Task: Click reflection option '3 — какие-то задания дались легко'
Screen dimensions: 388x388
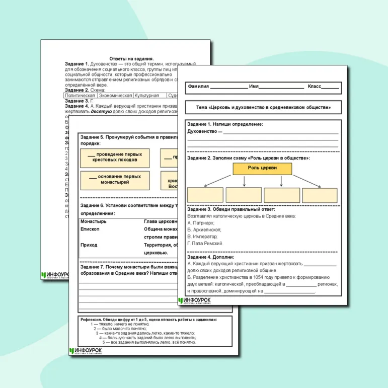Action: point(145,333)
